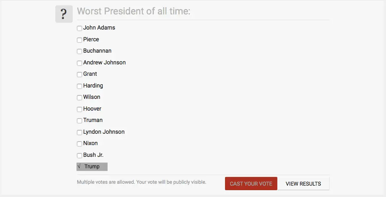Toggle the Nixon checkbox
Viewport: 386px width, 197px height.
(x=80, y=144)
